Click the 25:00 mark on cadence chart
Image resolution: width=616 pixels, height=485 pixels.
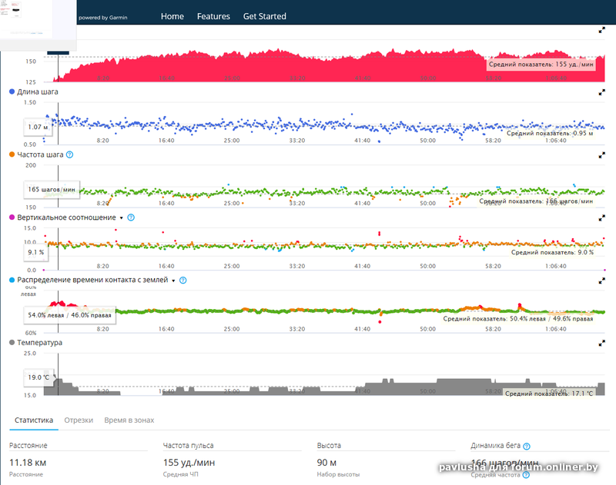tap(232, 203)
